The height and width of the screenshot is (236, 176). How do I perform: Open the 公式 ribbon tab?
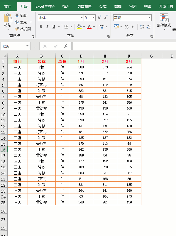[x=103, y=6]
